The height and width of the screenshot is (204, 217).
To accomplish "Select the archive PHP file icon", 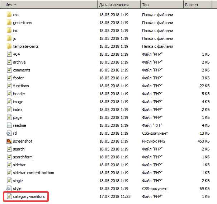I will [x=9, y=62].
